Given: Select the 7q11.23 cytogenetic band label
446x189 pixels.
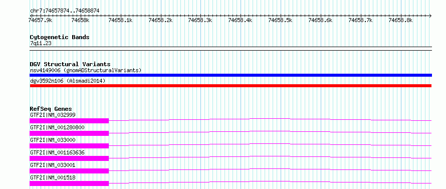Looking at the screenshot, I should coord(41,44).
